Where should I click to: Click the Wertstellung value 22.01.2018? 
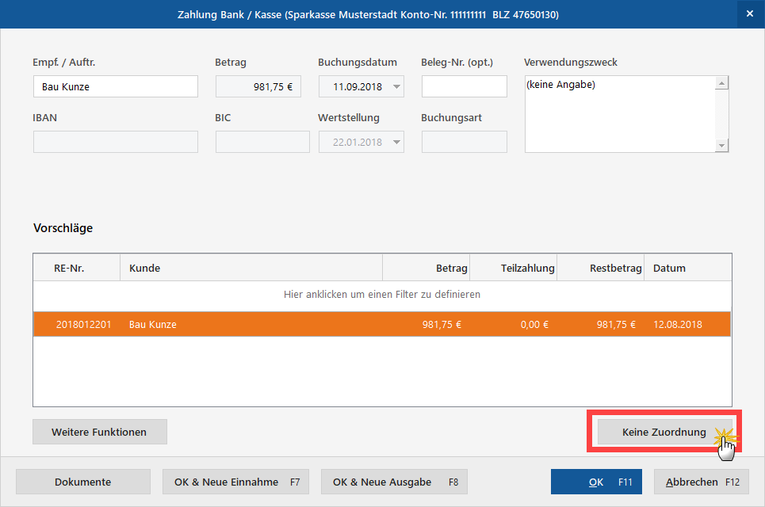tap(358, 143)
